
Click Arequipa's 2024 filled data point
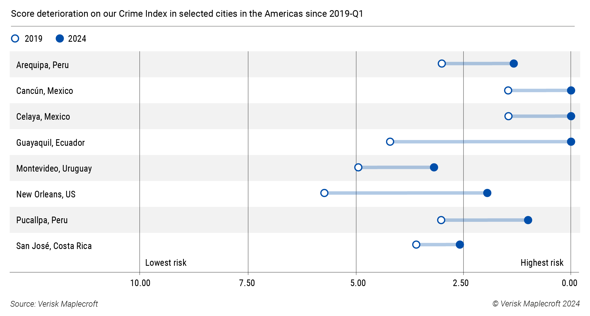[514, 64]
